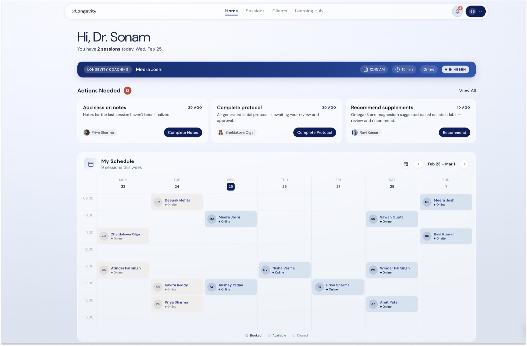Open Nisha Verma Thursday session
This screenshot has height=346, width=527.
point(284,270)
